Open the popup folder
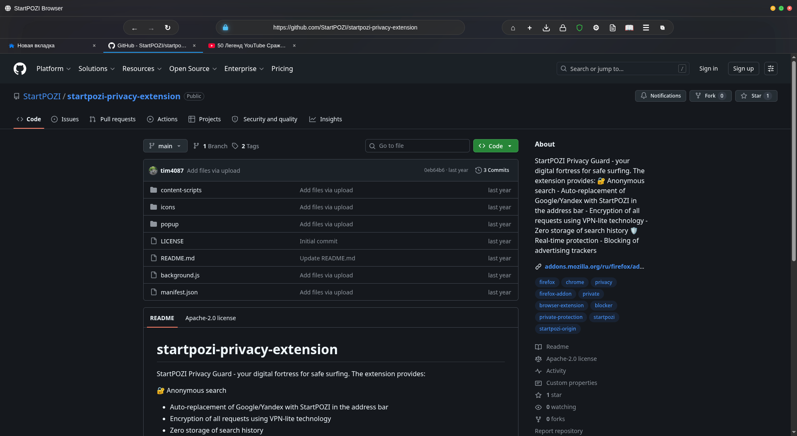 coord(169,224)
